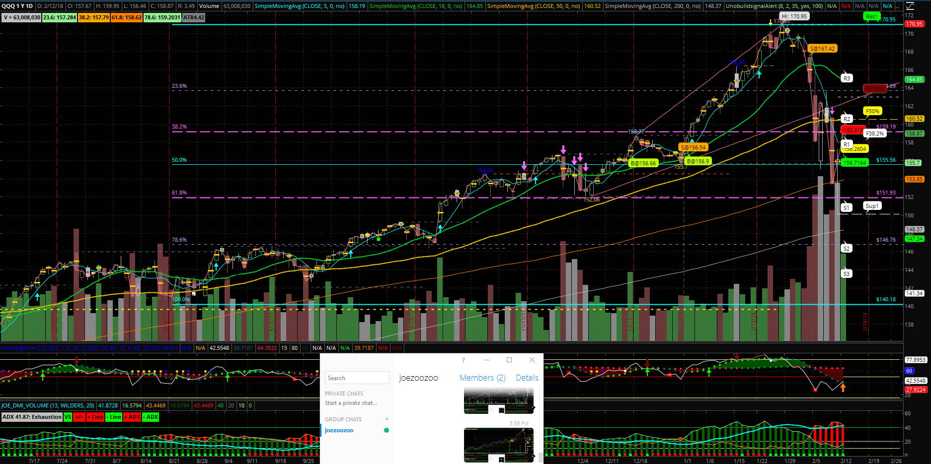The image size is (931, 464).
Task: Click the blue 60 RSI axis tag
Action: [x=909, y=371]
